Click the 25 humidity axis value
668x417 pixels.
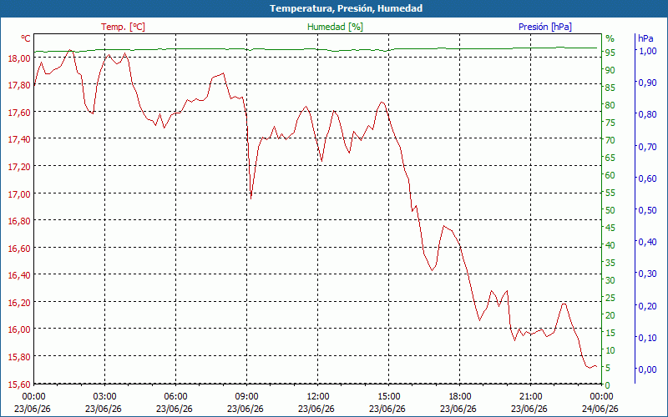pyautogui.click(x=610, y=299)
